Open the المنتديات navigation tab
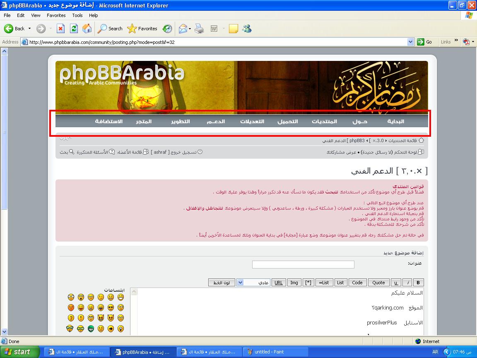The width and height of the screenshot is (477, 358). coord(324,121)
